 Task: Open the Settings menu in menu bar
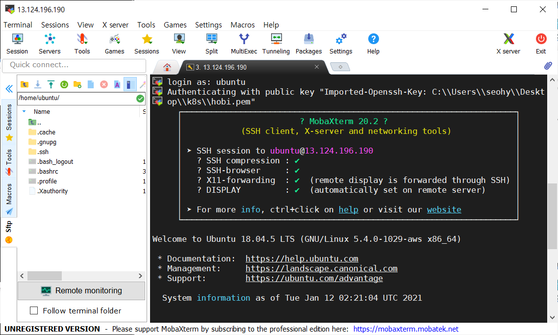tap(208, 25)
